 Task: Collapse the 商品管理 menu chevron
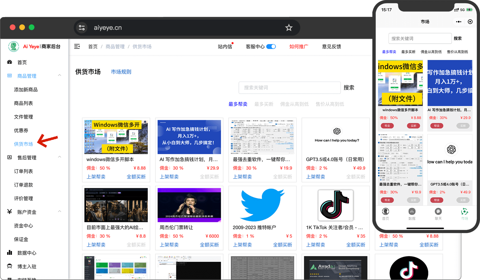pos(60,75)
